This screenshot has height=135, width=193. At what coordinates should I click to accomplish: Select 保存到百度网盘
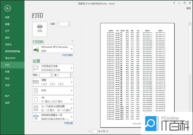tap(13, 51)
